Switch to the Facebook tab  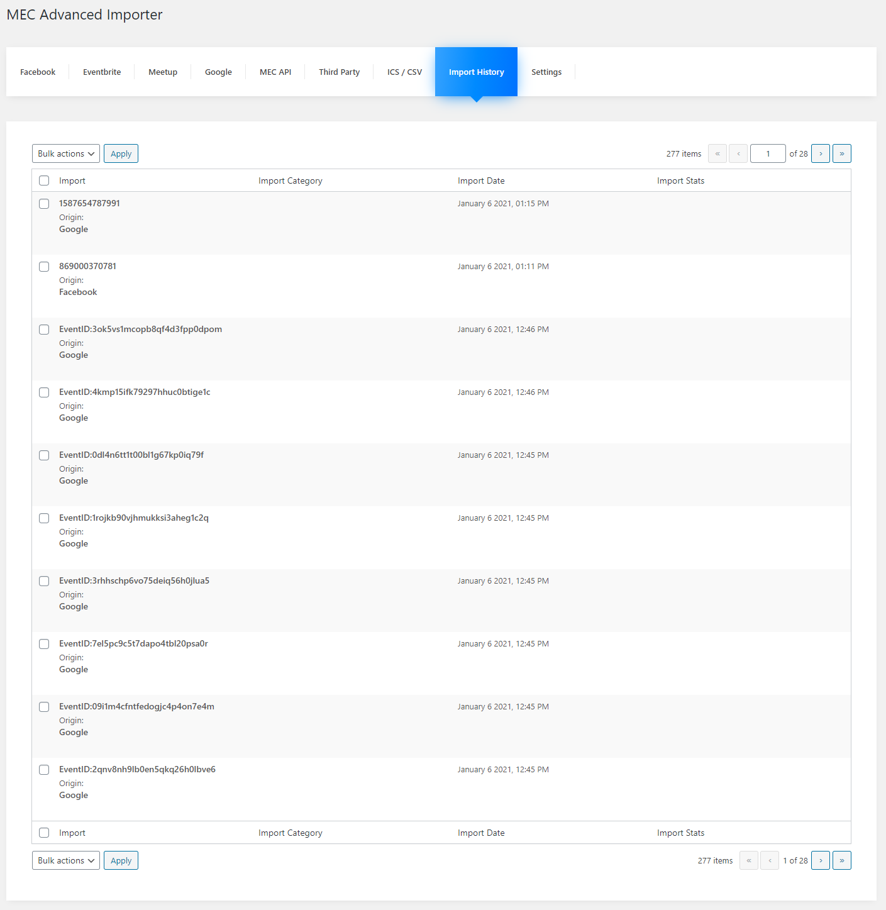point(38,72)
